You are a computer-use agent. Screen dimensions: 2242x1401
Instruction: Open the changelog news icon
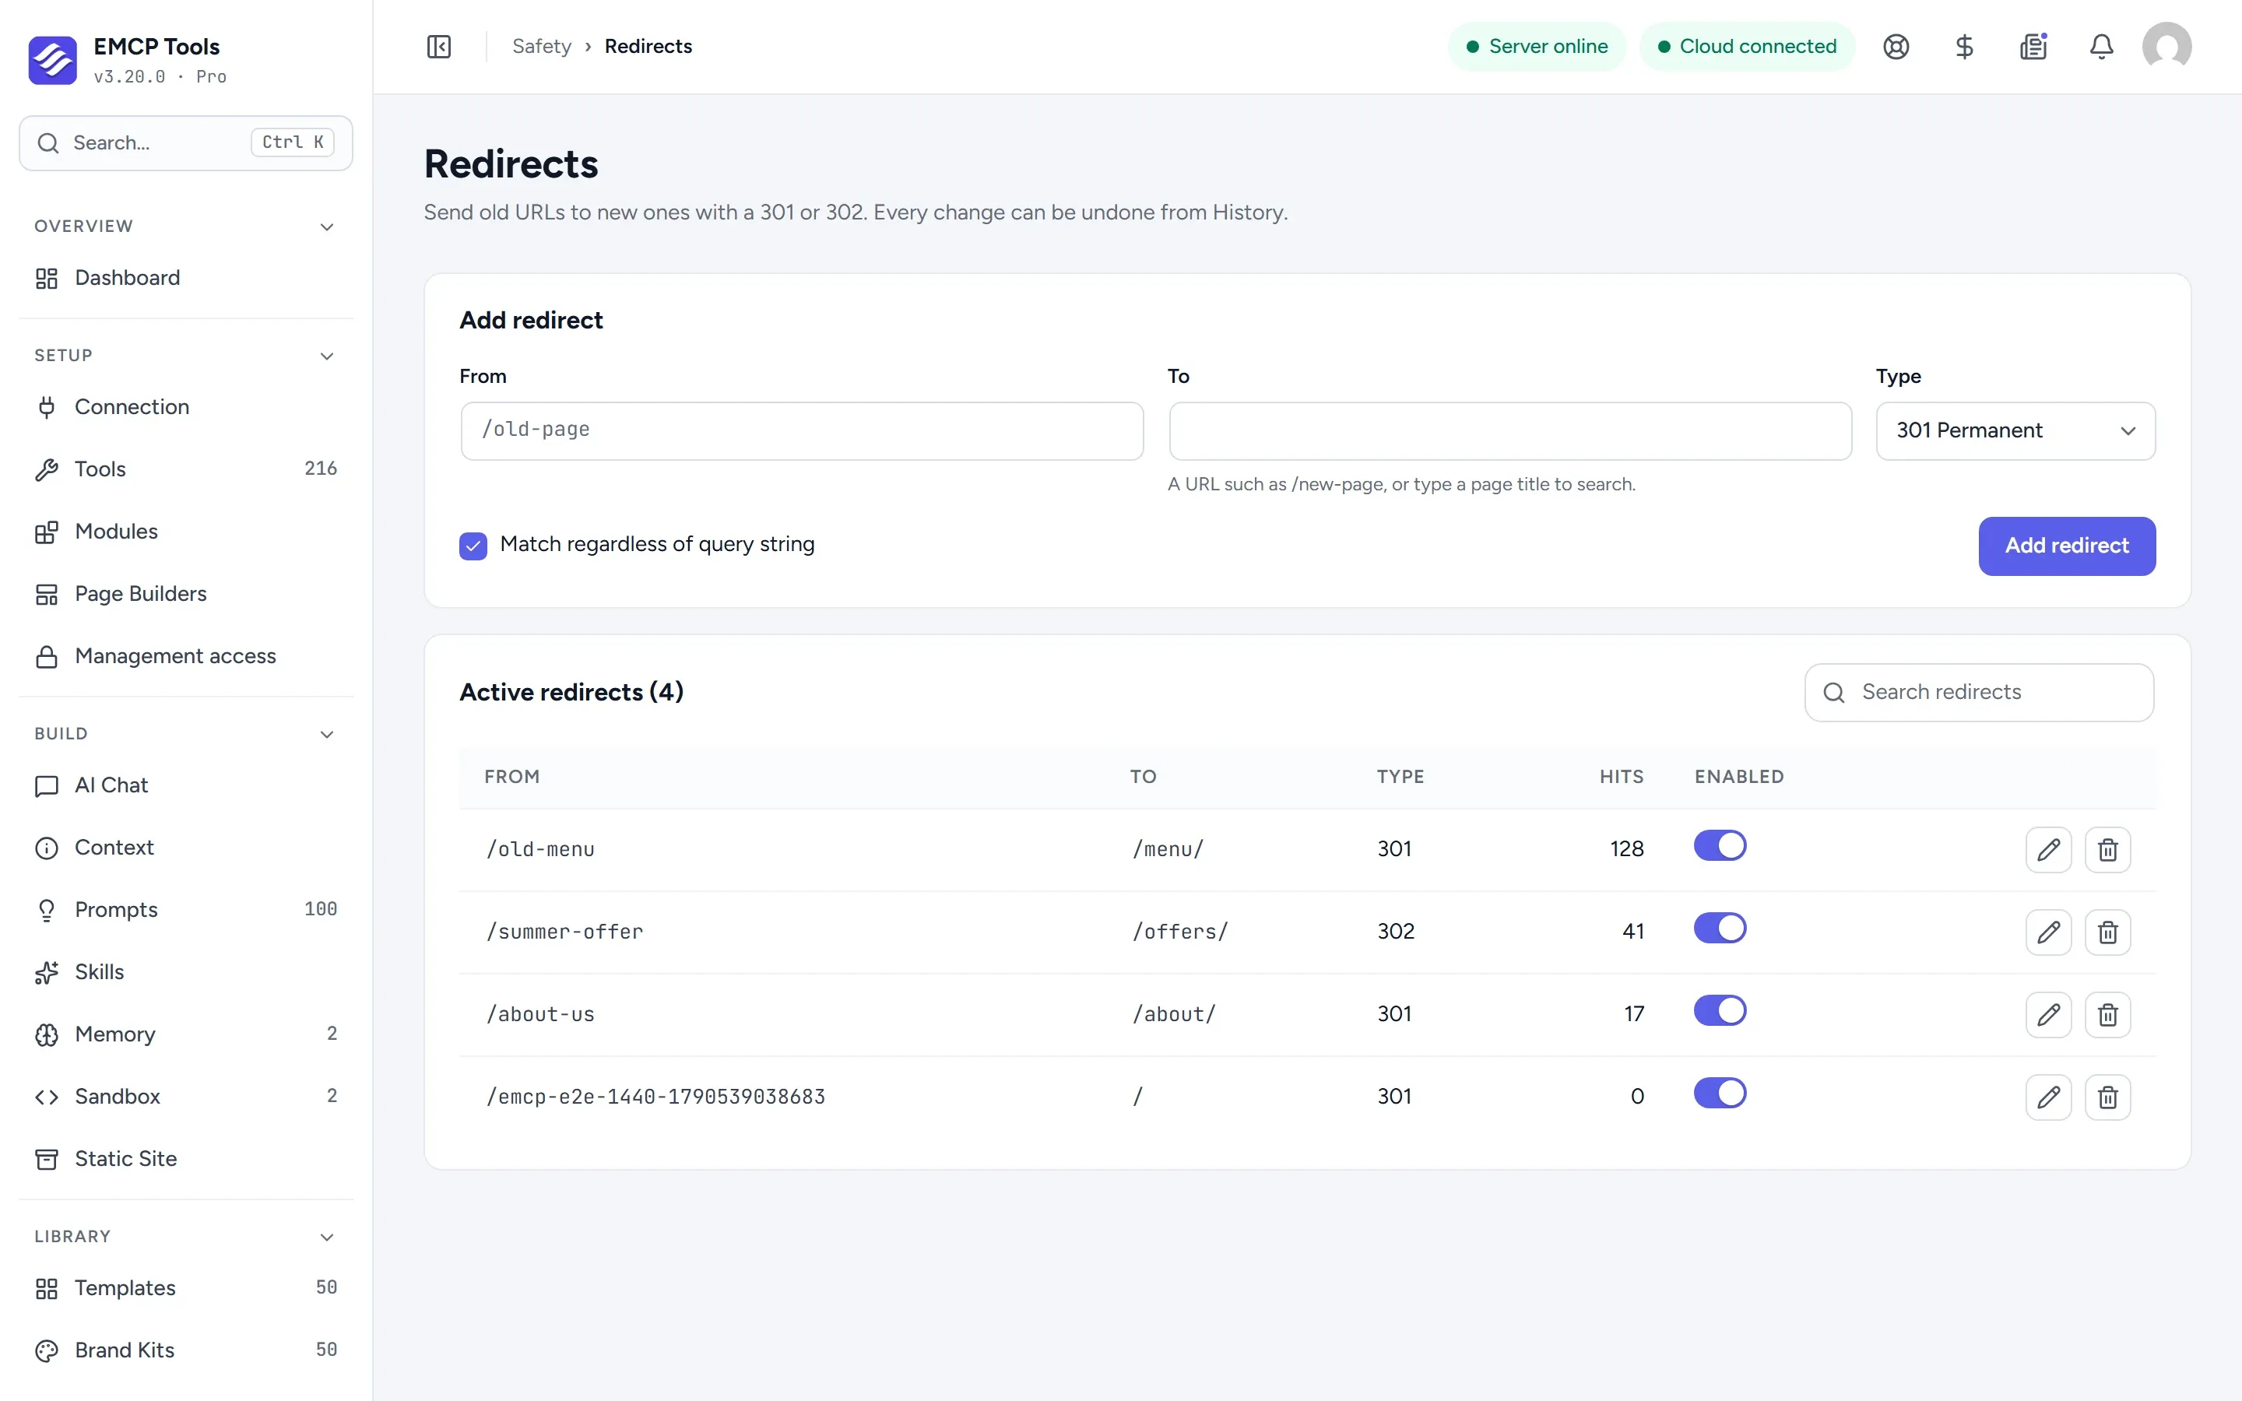click(2033, 47)
